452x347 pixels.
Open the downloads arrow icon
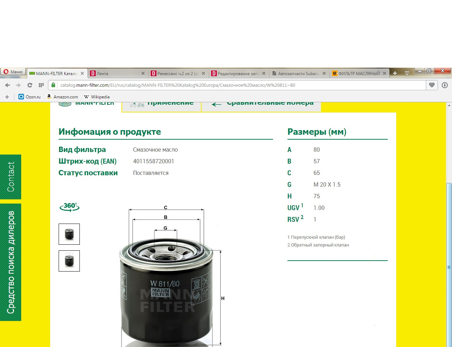point(445,85)
